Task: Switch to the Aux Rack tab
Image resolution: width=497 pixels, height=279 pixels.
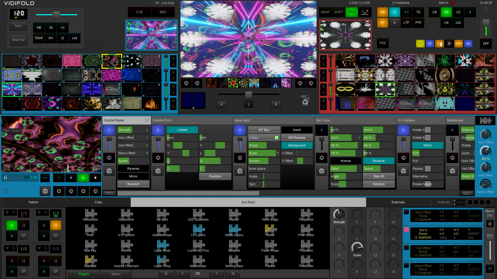Action: [248, 202]
